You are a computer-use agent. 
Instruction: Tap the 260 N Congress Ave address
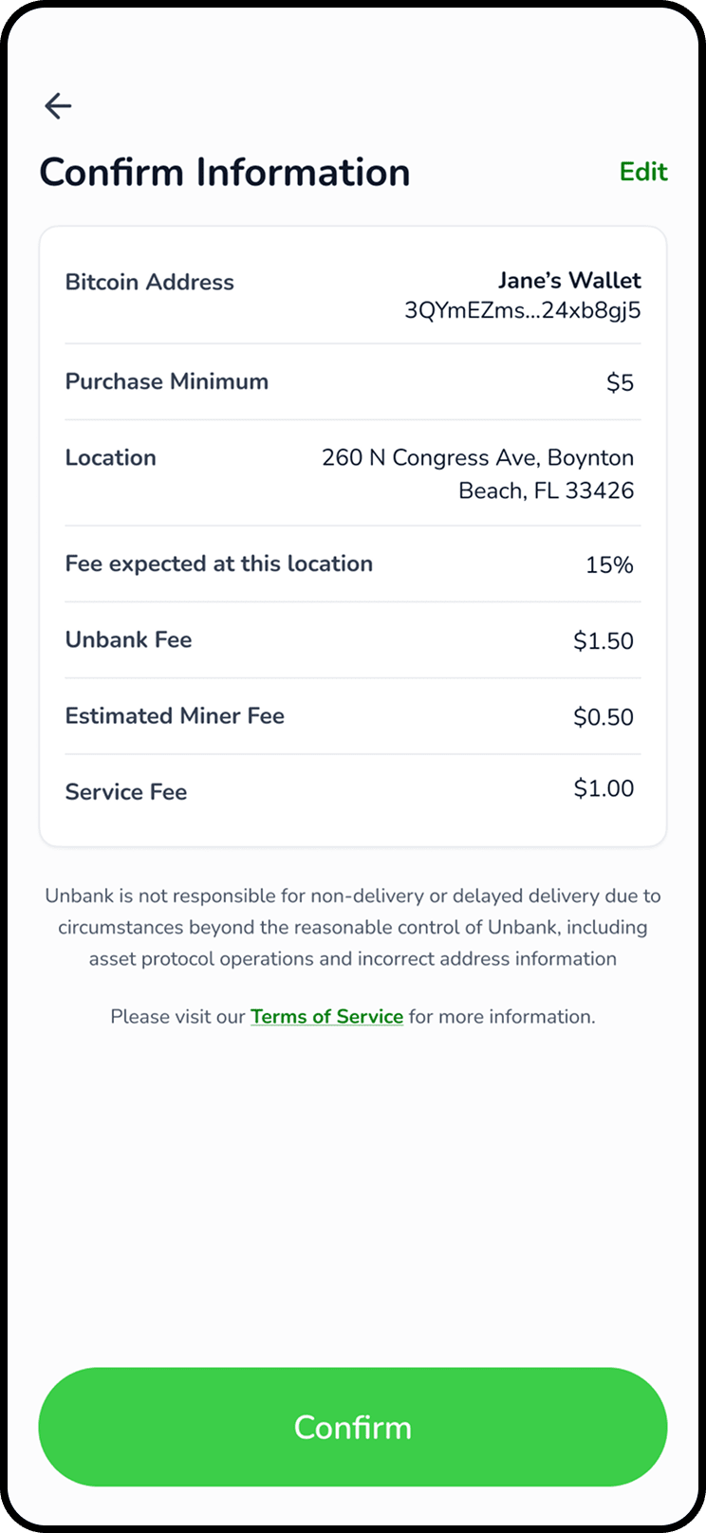(477, 473)
